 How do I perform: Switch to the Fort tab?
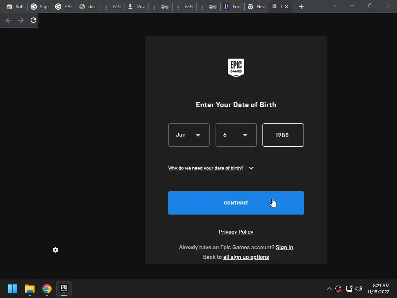(x=233, y=7)
